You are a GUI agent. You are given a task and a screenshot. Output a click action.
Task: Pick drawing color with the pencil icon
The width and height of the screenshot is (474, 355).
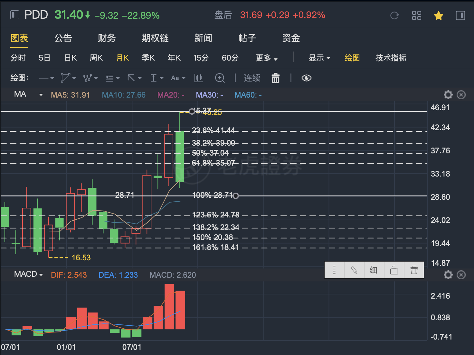[354, 270]
